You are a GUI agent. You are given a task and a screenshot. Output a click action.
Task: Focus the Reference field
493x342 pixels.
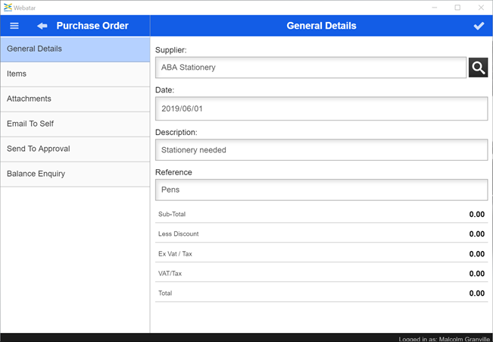(x=321, y=190)
